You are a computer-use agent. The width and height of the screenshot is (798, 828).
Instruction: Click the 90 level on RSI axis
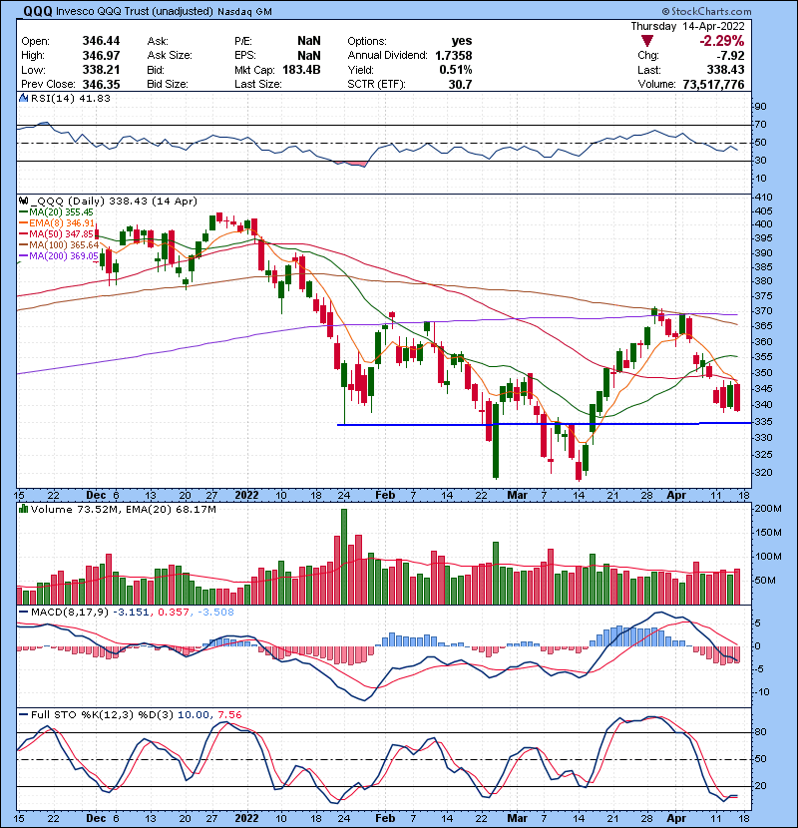pos(760,107)
